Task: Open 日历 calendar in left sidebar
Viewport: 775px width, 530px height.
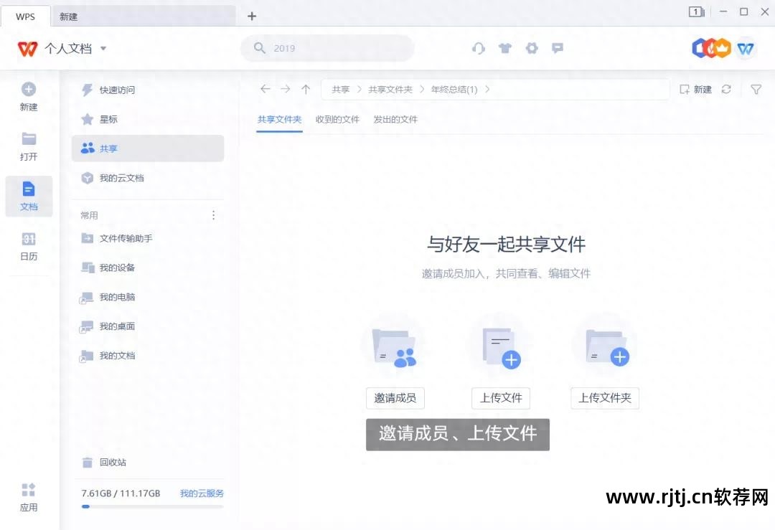Action: 29,246
